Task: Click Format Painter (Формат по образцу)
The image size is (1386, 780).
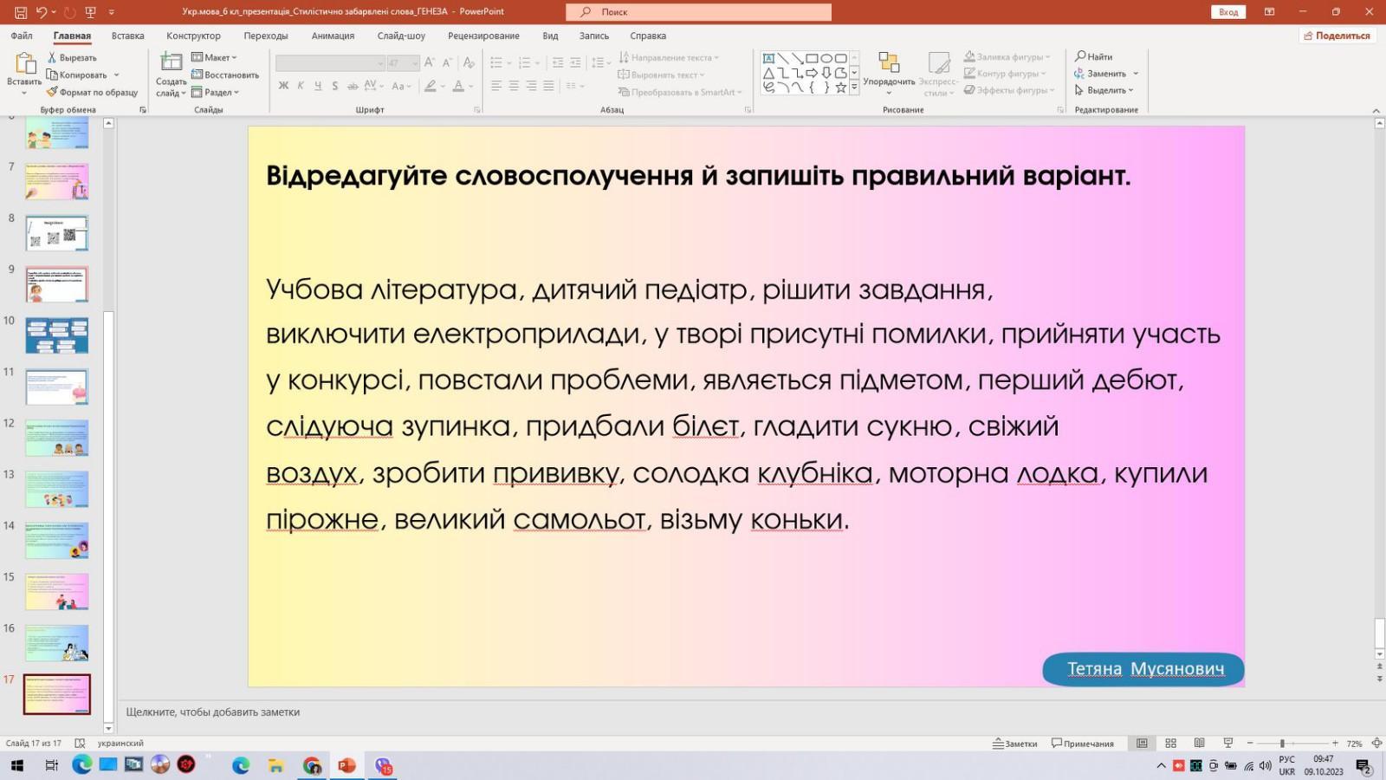Action: click(93, 92)
